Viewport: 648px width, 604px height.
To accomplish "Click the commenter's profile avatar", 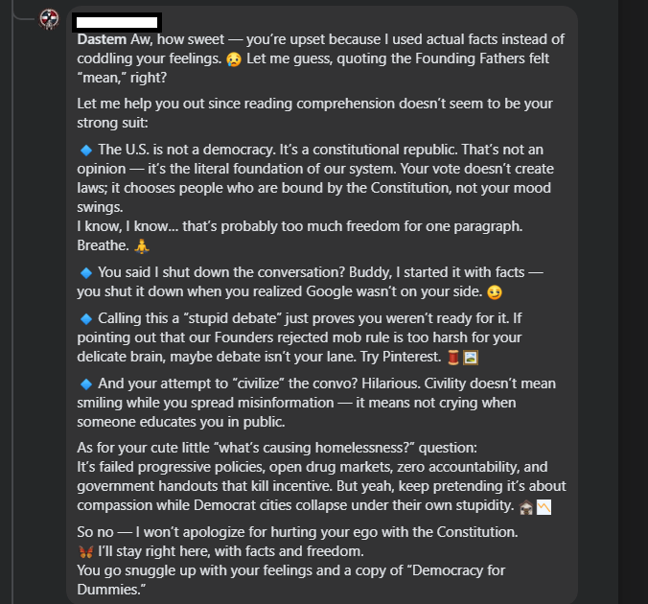I will (50, 20).
